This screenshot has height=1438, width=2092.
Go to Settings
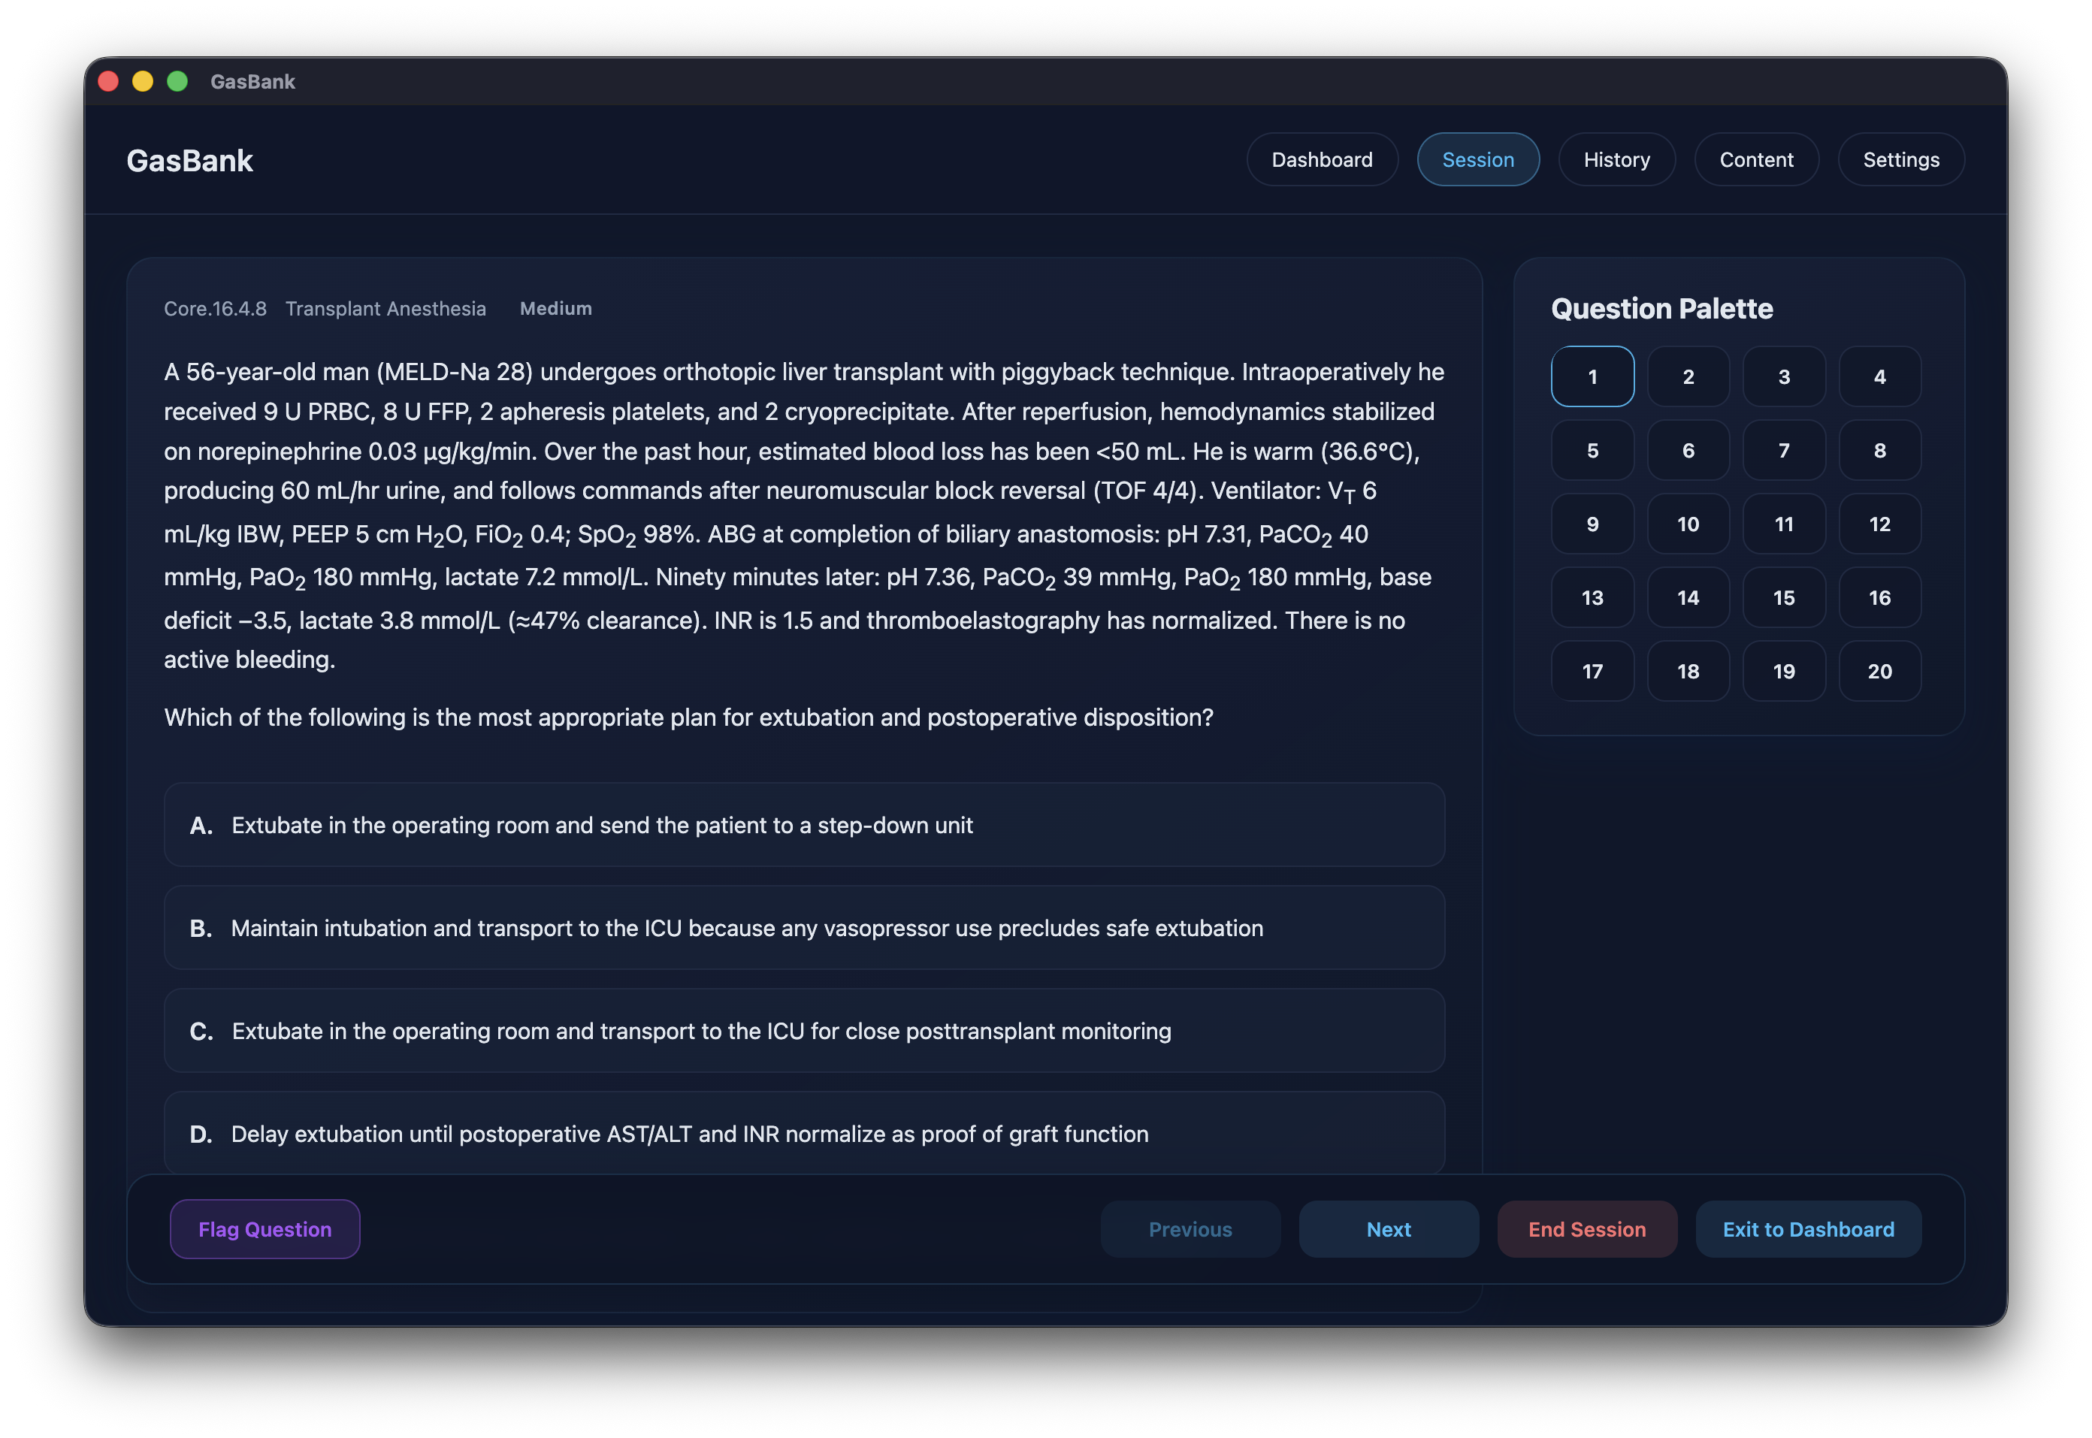(1900, 159)
